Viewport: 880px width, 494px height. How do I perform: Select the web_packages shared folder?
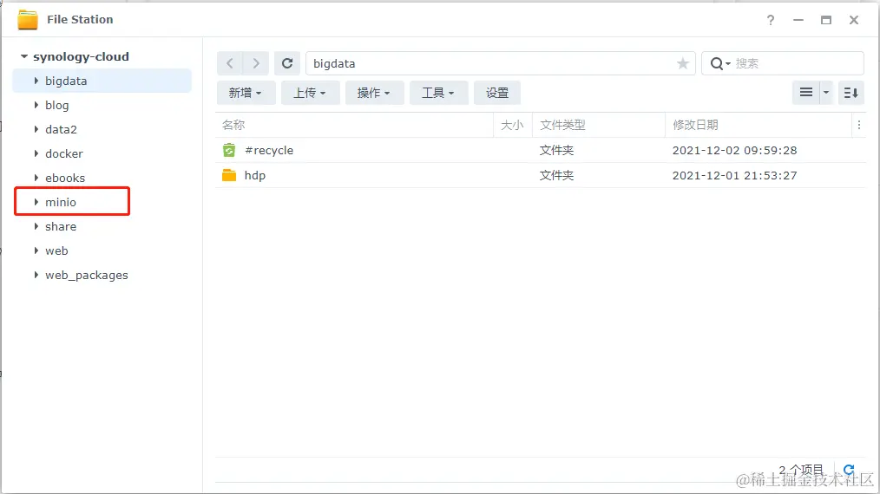(x=87, y=275)
